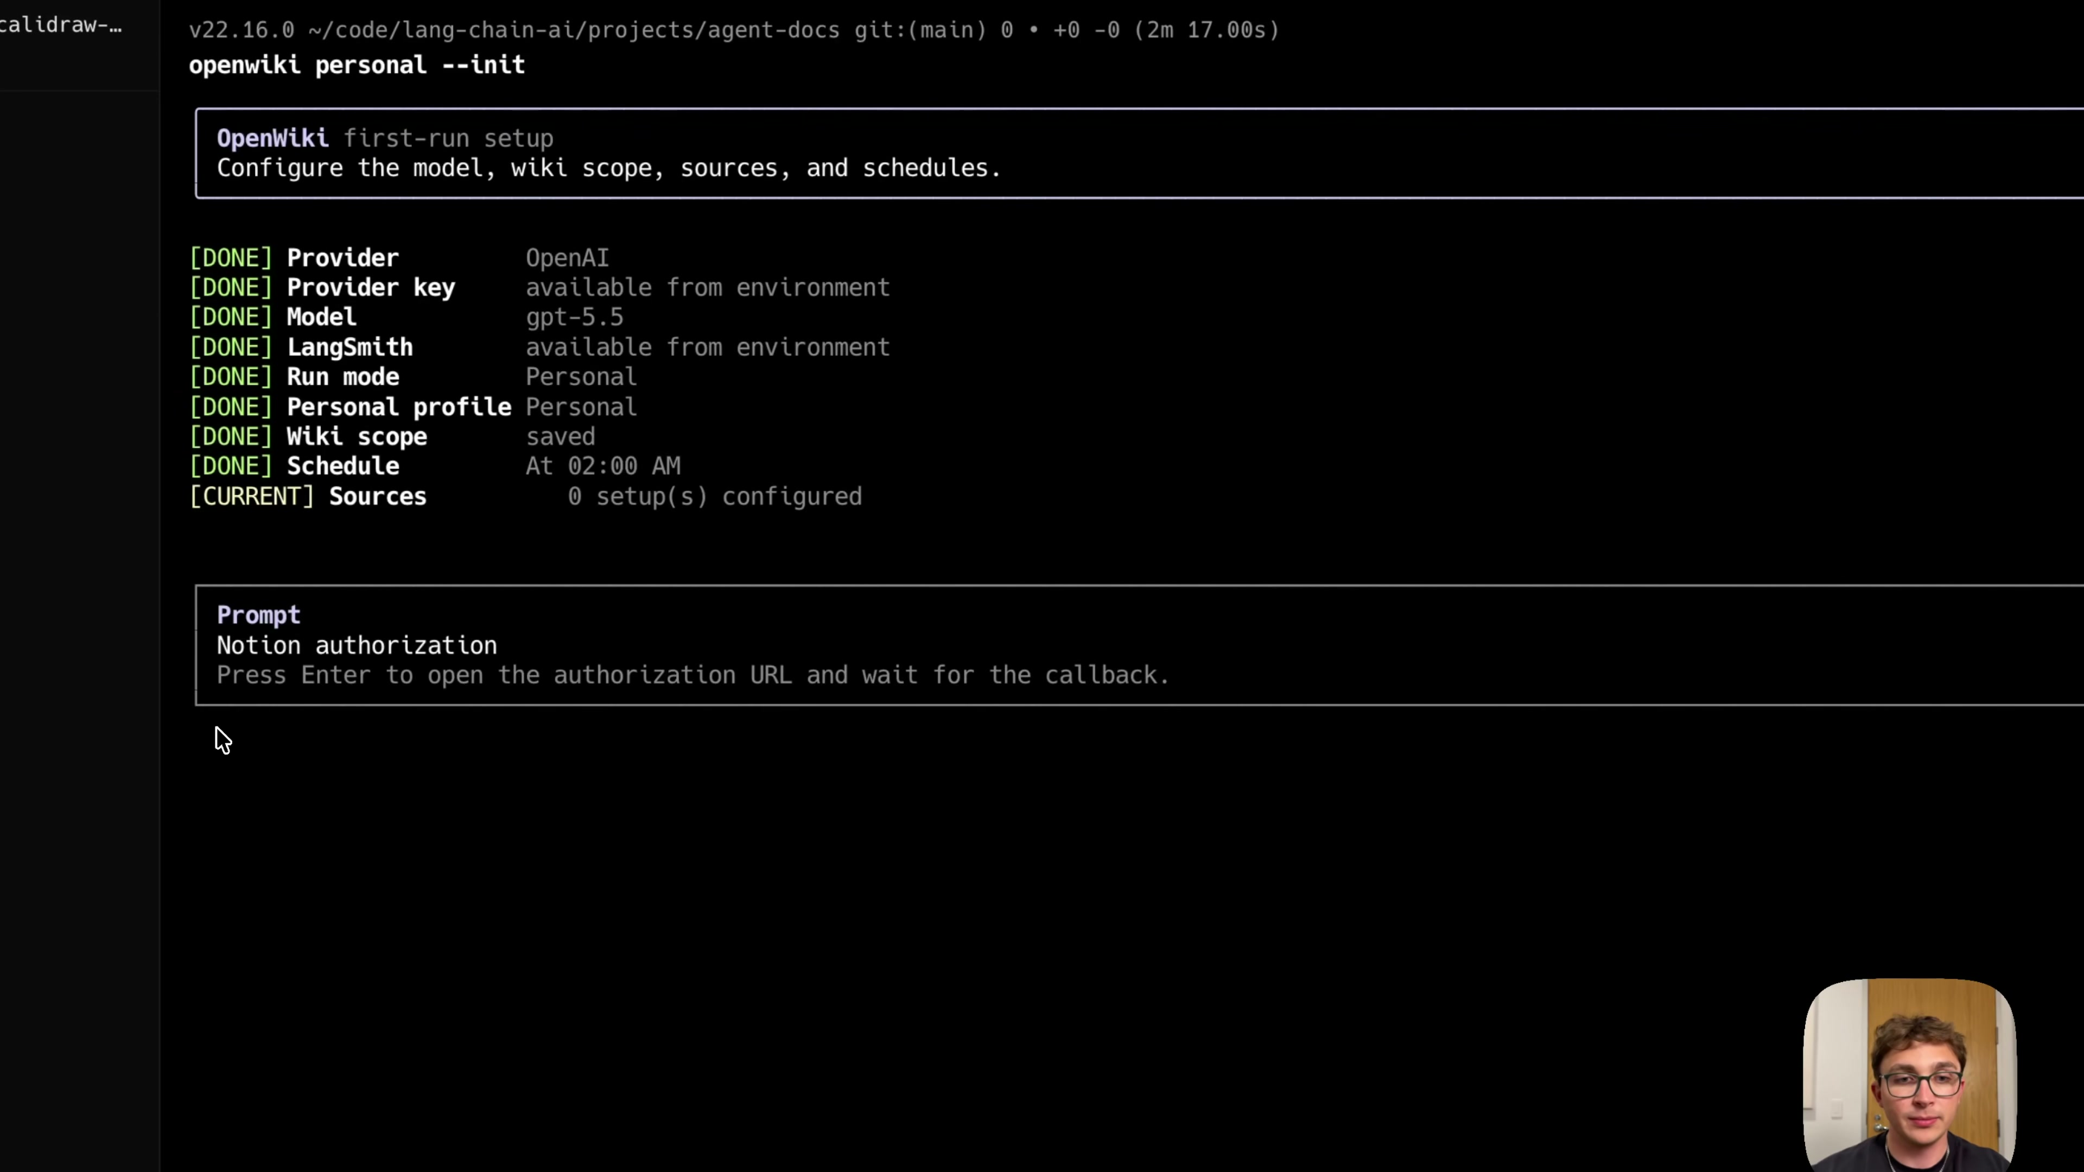Screen dimensions: 2084x1172
Task: Click the DONE badge beside Provider
Action: [x=231, y=258]
